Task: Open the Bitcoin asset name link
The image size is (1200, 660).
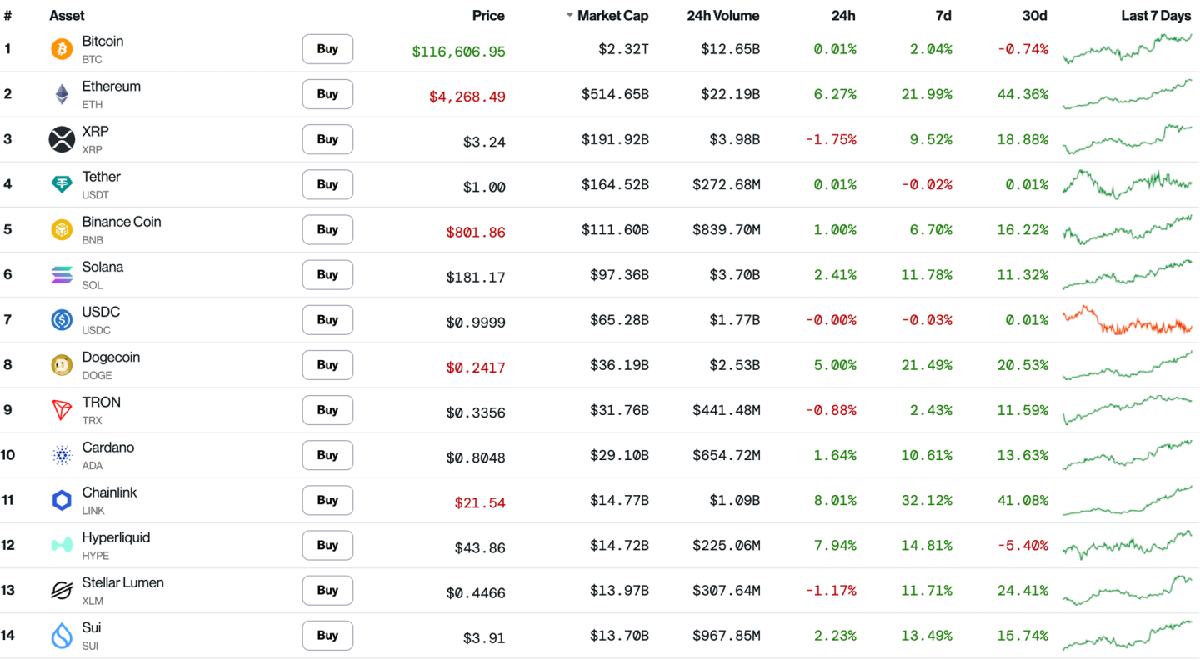Action: pyautogui.click(x=102, y=42)
